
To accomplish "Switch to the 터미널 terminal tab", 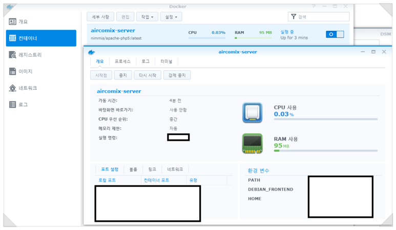I will click(x=166, y=61).
